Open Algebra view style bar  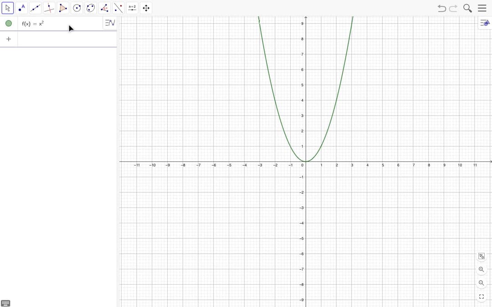click(x=110, y=23)
